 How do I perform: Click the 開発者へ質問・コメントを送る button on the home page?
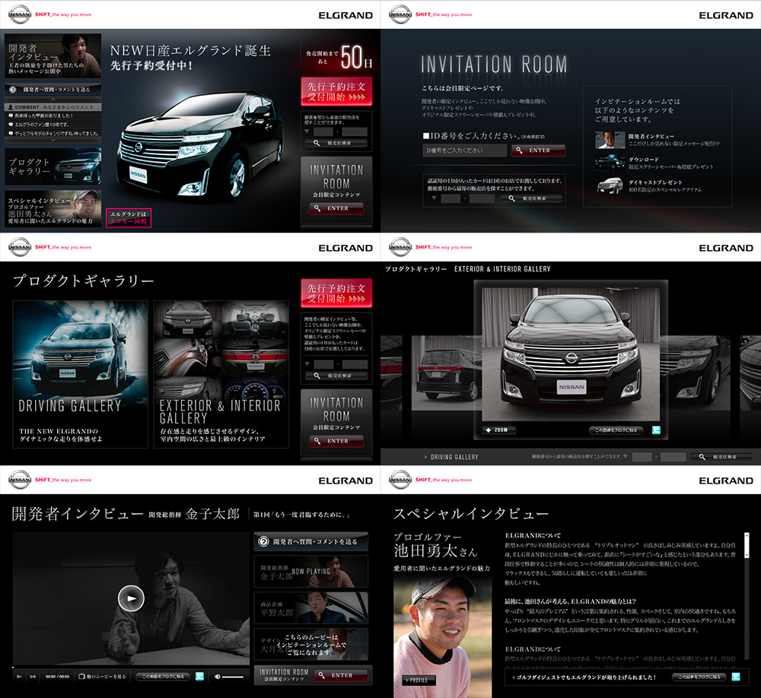click(x=53, y=90)
